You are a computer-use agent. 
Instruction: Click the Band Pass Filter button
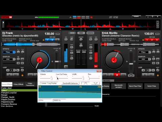[x=135, y=86]
